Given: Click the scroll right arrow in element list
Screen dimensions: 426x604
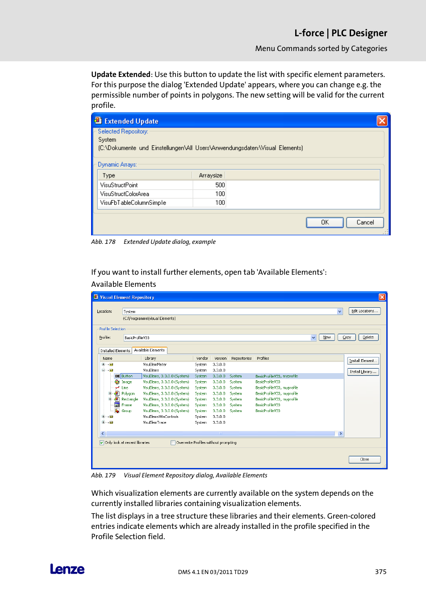Looking at the screenshot, I should point(341,434).
